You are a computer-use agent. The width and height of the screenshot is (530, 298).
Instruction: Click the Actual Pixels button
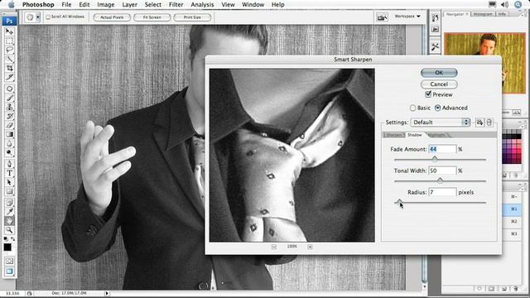(x=112, y=17)
